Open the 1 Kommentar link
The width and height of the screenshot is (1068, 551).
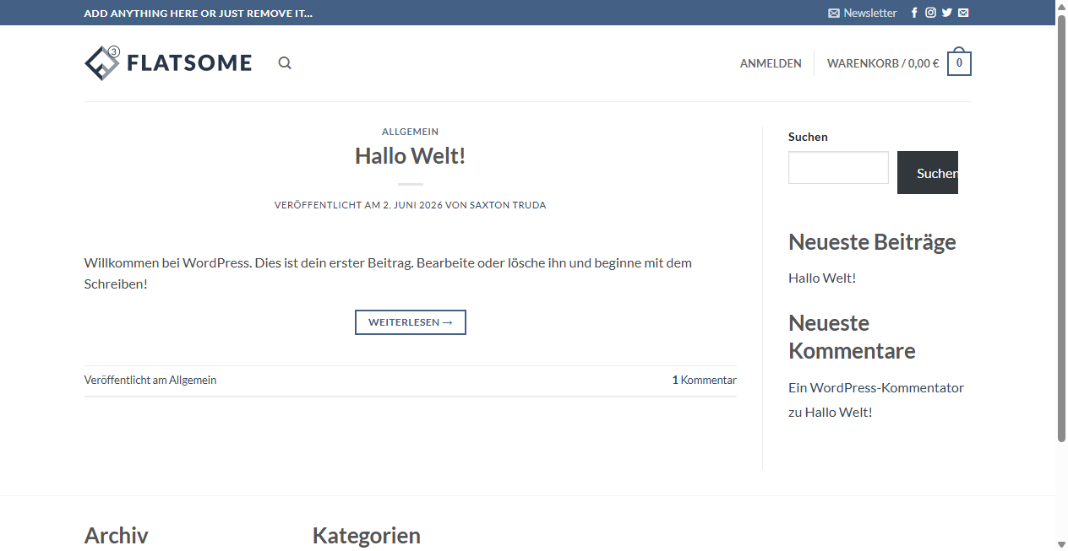point(705,380)
